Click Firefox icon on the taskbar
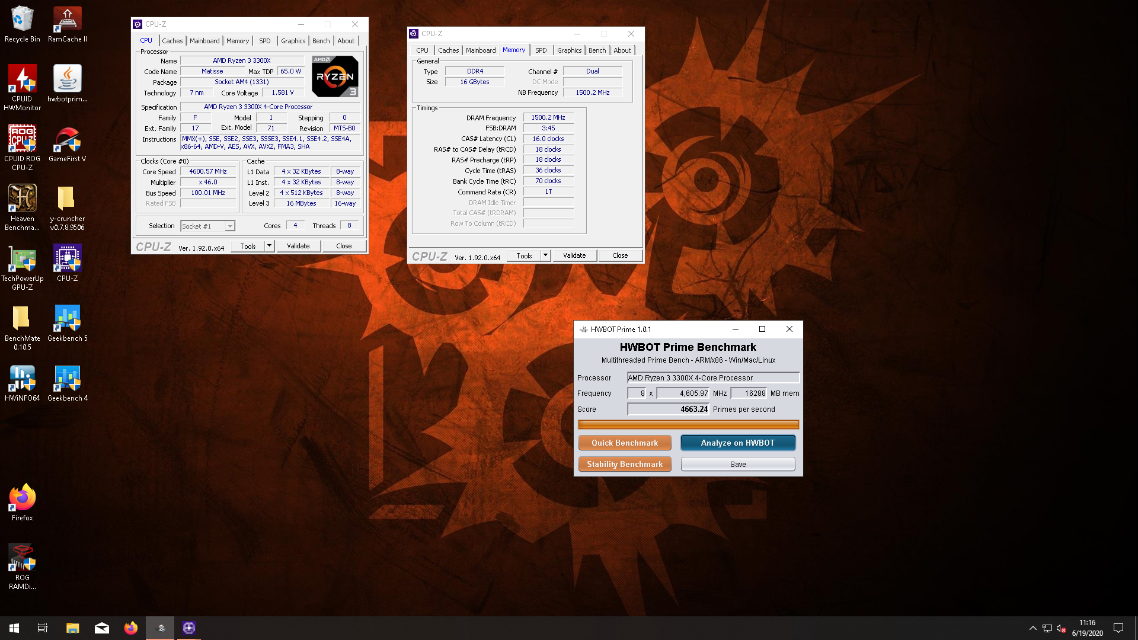Viewport: 1138px width, 640px height. tap(131, 628)
